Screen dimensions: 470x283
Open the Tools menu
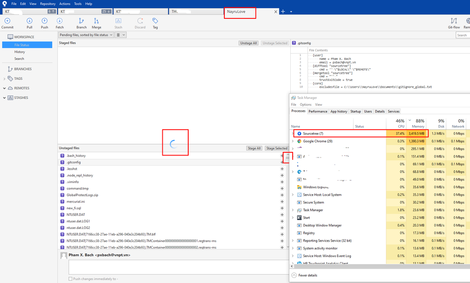point(78,4)
